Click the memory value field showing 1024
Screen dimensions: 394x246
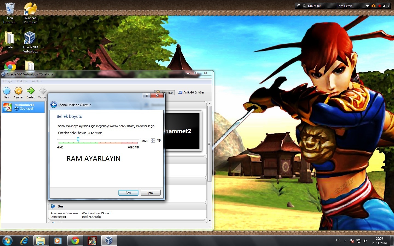146,141
